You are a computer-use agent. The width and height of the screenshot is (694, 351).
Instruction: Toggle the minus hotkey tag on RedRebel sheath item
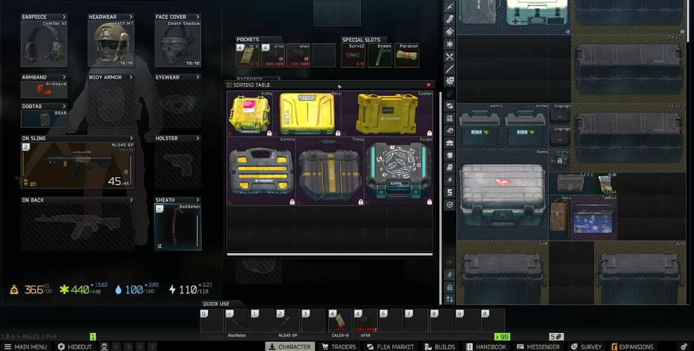160,208
